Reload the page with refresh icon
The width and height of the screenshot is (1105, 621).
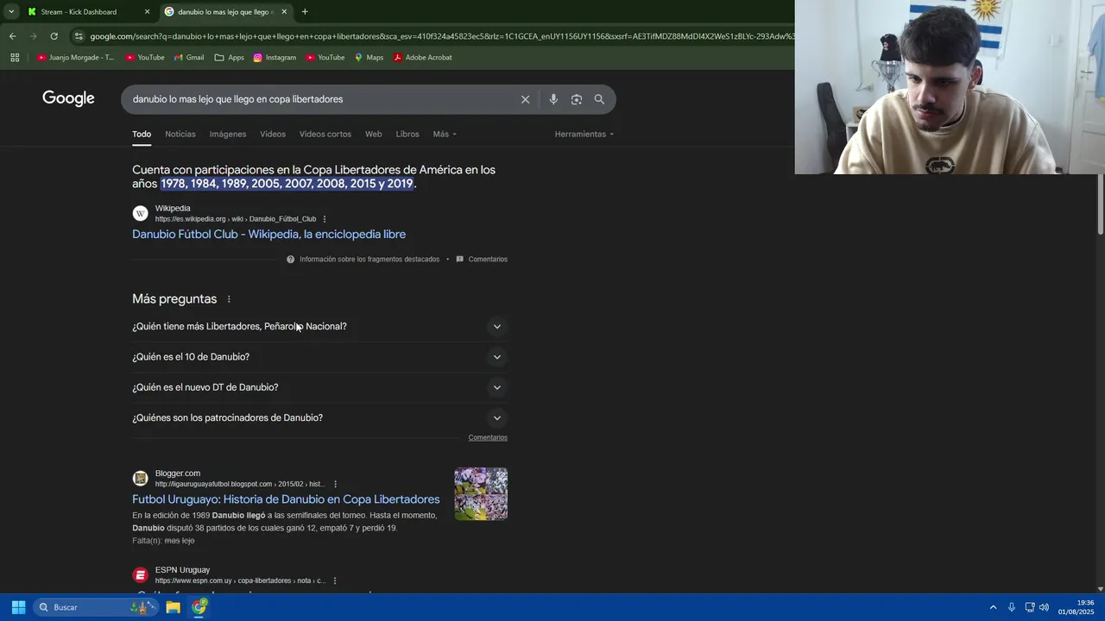[54, 36]
